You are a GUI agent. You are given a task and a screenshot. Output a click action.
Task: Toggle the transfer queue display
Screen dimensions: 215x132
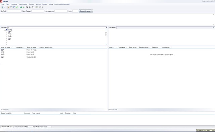point(17,7)
